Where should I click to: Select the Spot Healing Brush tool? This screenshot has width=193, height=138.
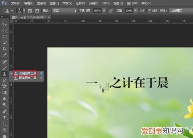pos(5,62)
